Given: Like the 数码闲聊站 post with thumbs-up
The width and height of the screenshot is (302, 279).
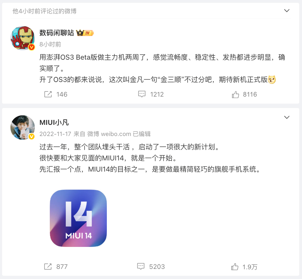Looking at the screenshot, I should click(235, 95).
